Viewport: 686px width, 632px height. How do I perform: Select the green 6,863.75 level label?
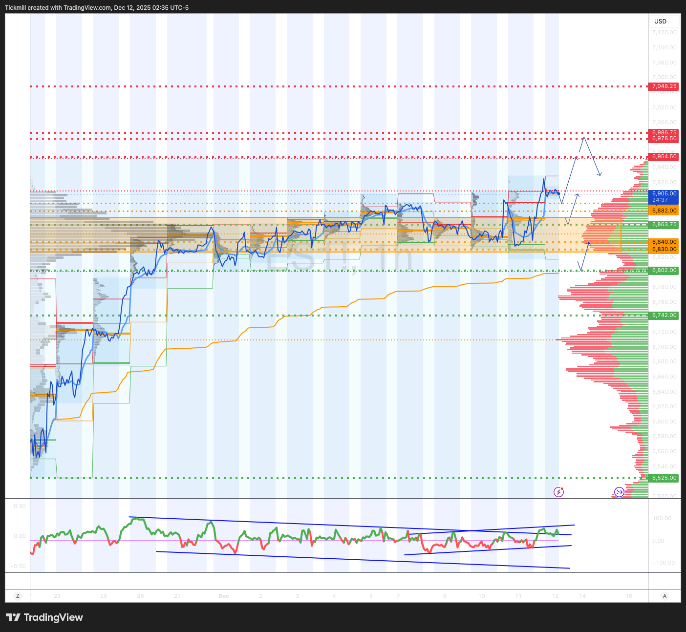click(664, 225)
